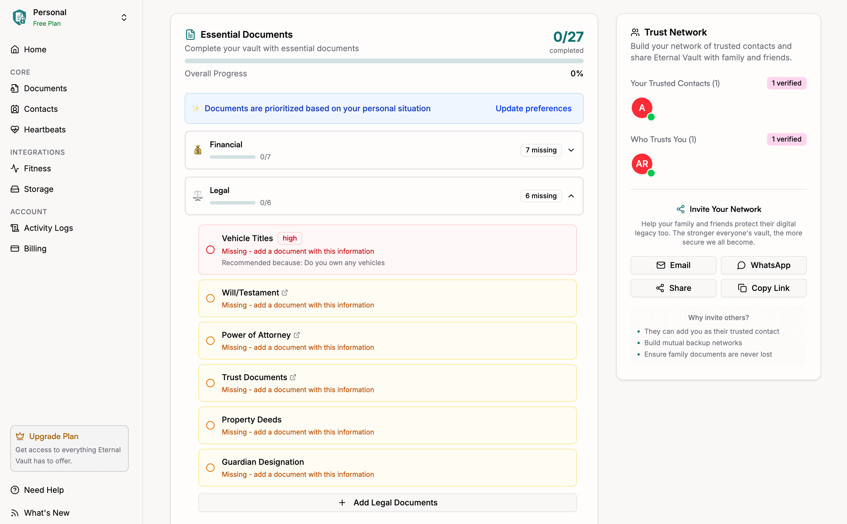Click the Heartbeats heart icon in sidebar

15,130
